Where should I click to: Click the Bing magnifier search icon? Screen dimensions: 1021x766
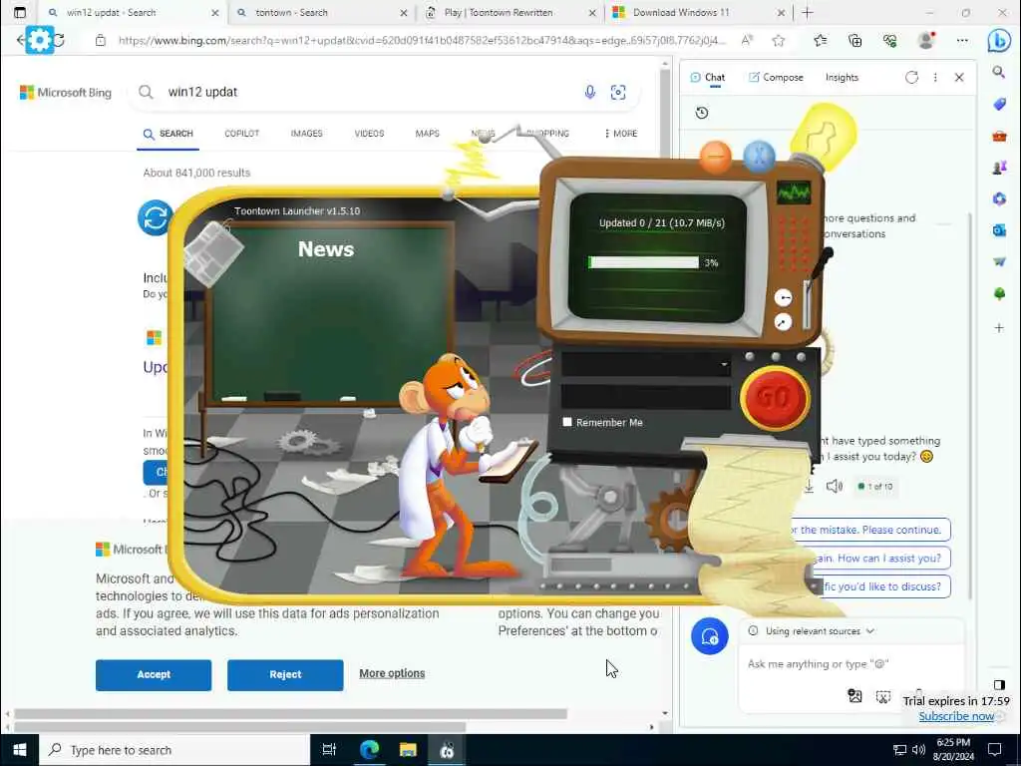pos(146,92)
